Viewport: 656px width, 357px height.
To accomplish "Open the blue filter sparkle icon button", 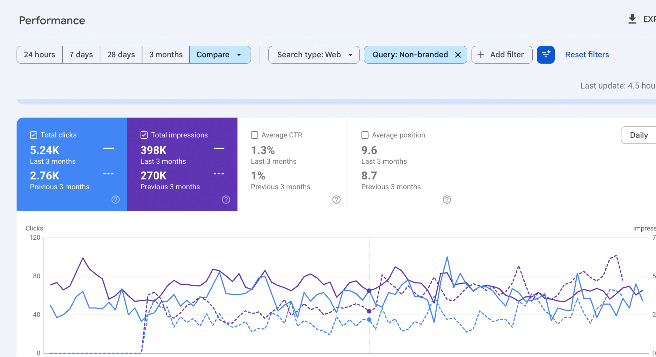I will coord(545,55).
